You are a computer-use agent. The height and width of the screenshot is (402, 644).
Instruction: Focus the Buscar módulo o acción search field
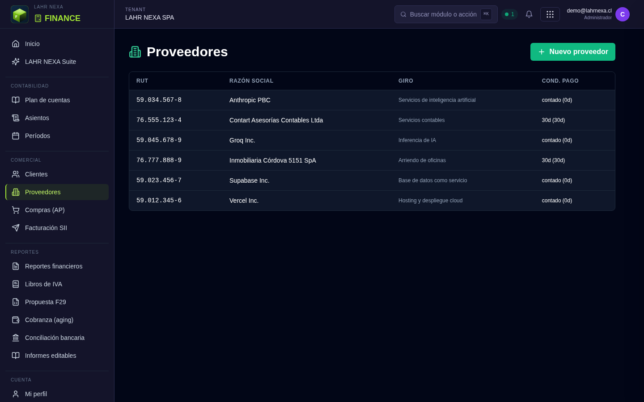pyautogui.click(x=446, y=14)
